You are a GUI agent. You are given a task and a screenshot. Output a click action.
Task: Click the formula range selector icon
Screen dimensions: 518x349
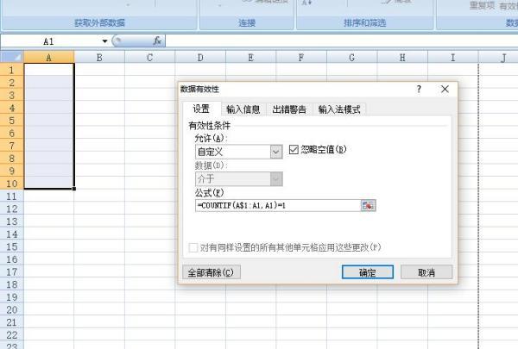(369, 205)
